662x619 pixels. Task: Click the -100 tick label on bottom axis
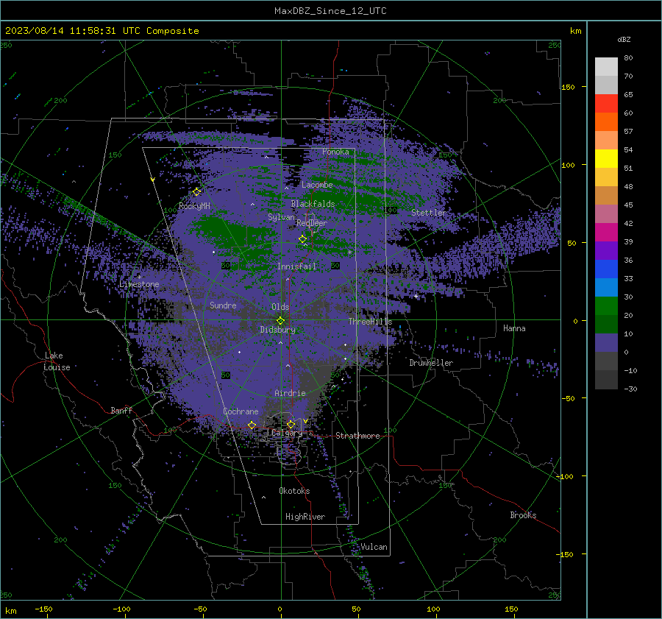coord(121,609)
